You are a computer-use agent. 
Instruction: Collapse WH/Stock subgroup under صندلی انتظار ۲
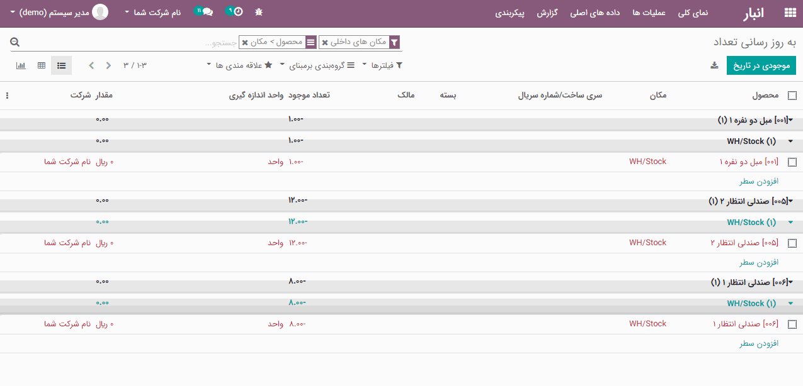pos(790,223)
